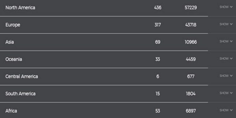Screen dimensions: 236x118
Task: Expand the North America row with SHOW
Action: (x=226, y=7)
